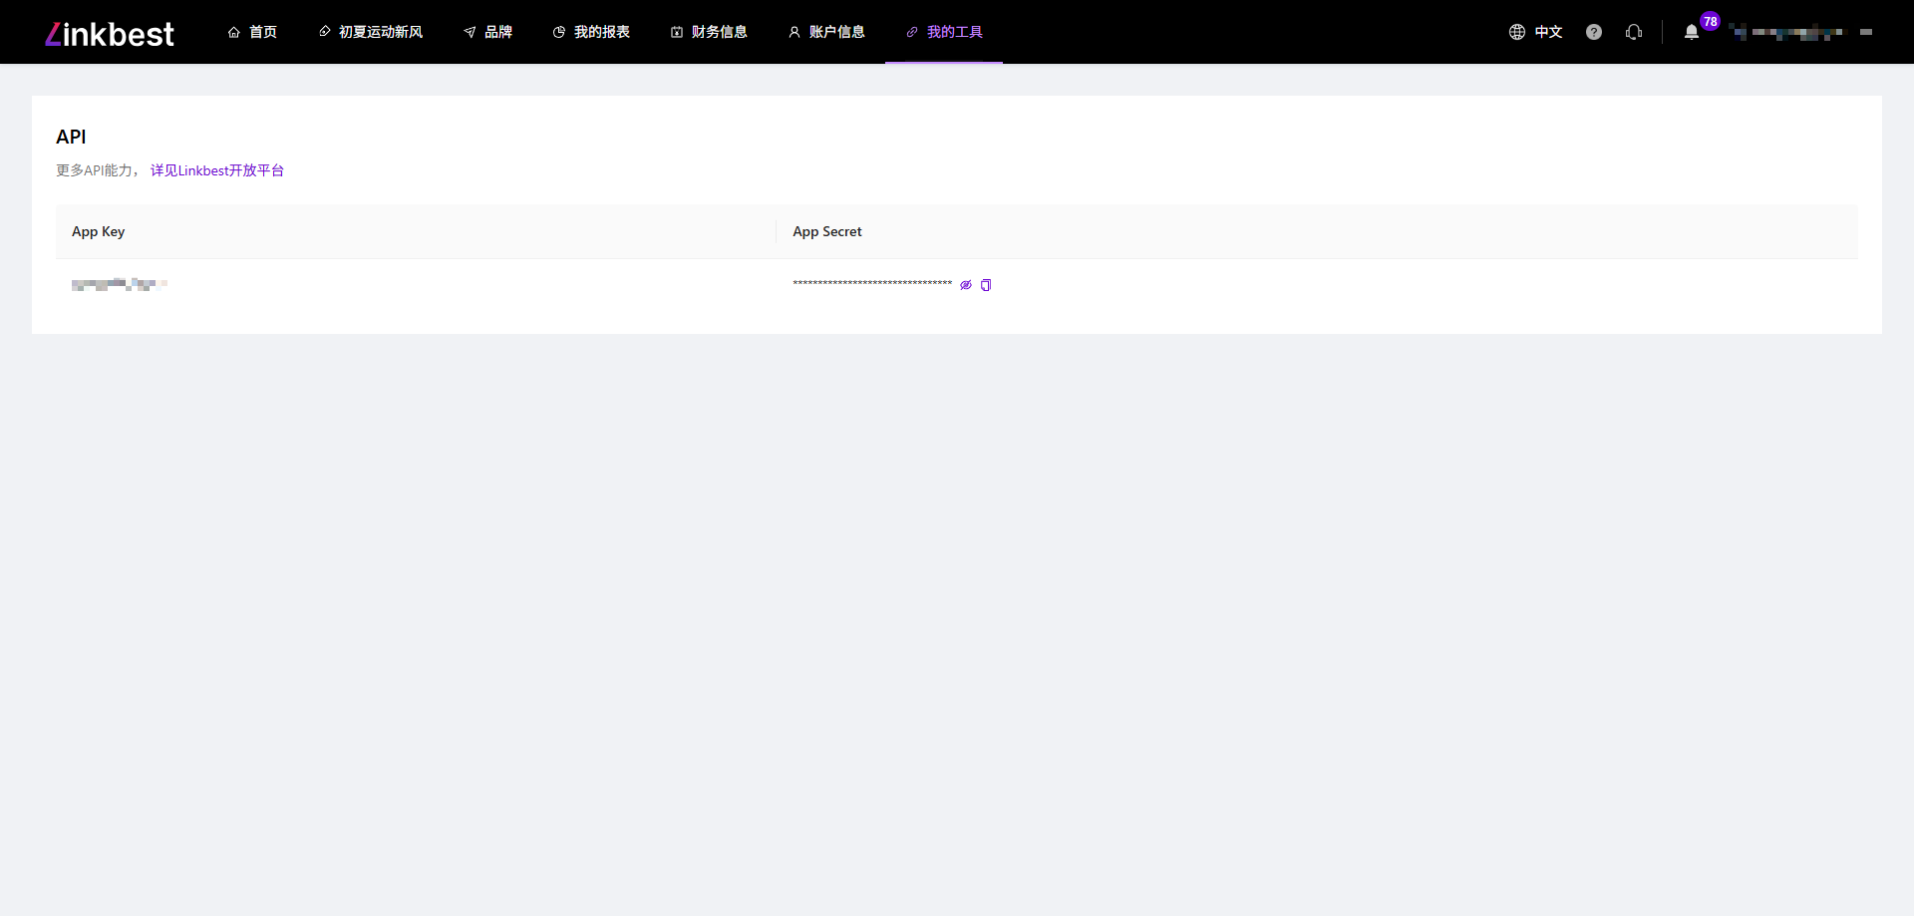
Task: Click the globe language icon
Action: click(x=1516, y=32)
